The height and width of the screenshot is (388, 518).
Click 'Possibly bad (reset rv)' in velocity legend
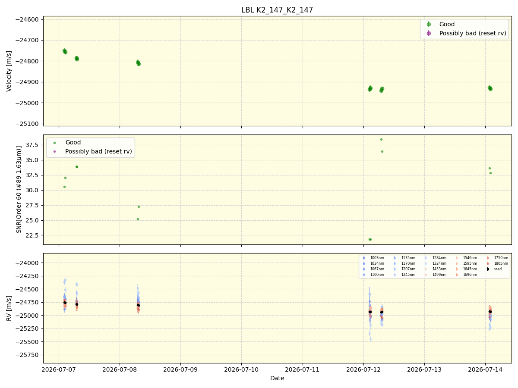[473, 33]
